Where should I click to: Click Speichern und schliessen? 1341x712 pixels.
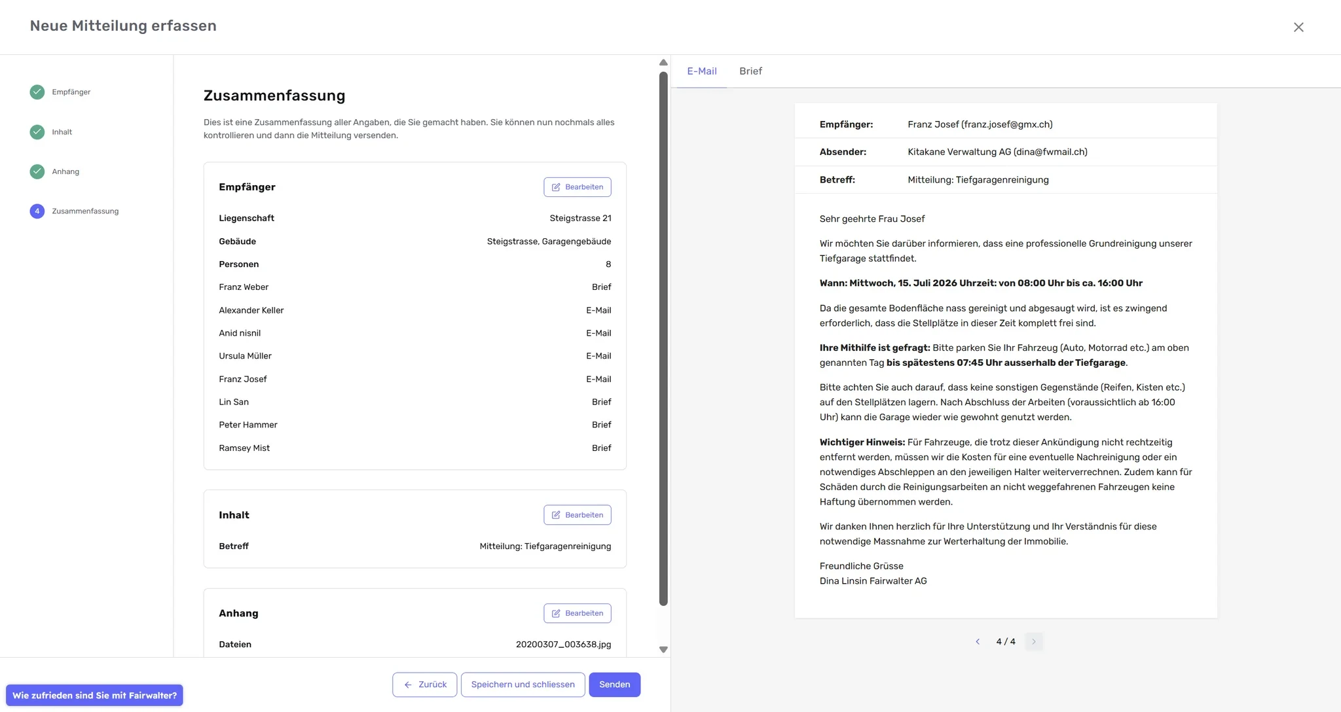(523, 685)
